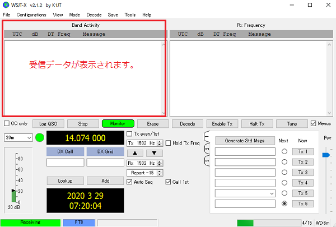The height and width of the screenshot is (227, 336).
Task: Click the green band status indicator circle
Action: click(39, 138)
